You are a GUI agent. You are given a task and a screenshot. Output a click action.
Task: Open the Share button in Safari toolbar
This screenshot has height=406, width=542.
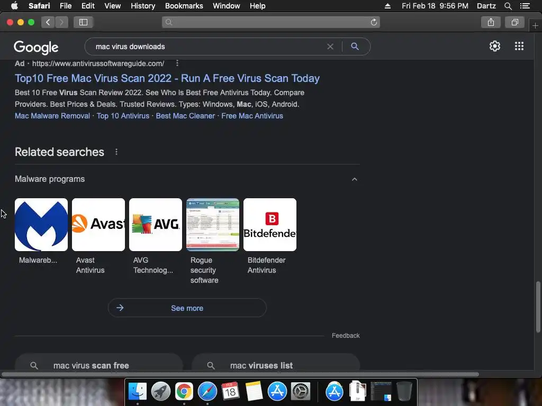pos(491,22)
